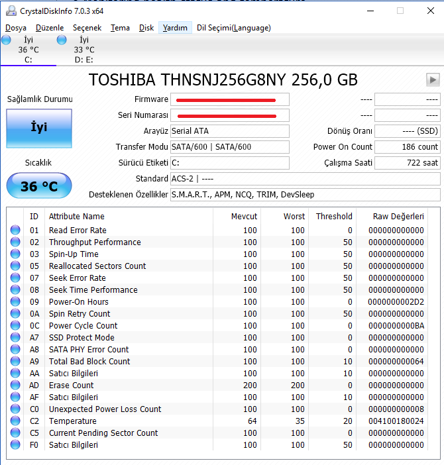The height and width of the screenshot is (465, 444).
Task: Click CrystalDiskInfo app icon in title bar
Action: pos(11,11)
